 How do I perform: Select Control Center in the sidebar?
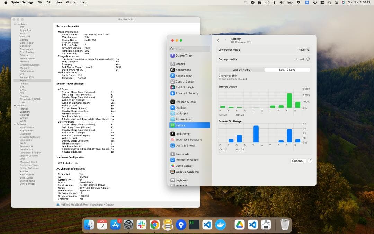pyautogui.click(x=185, y=81)
